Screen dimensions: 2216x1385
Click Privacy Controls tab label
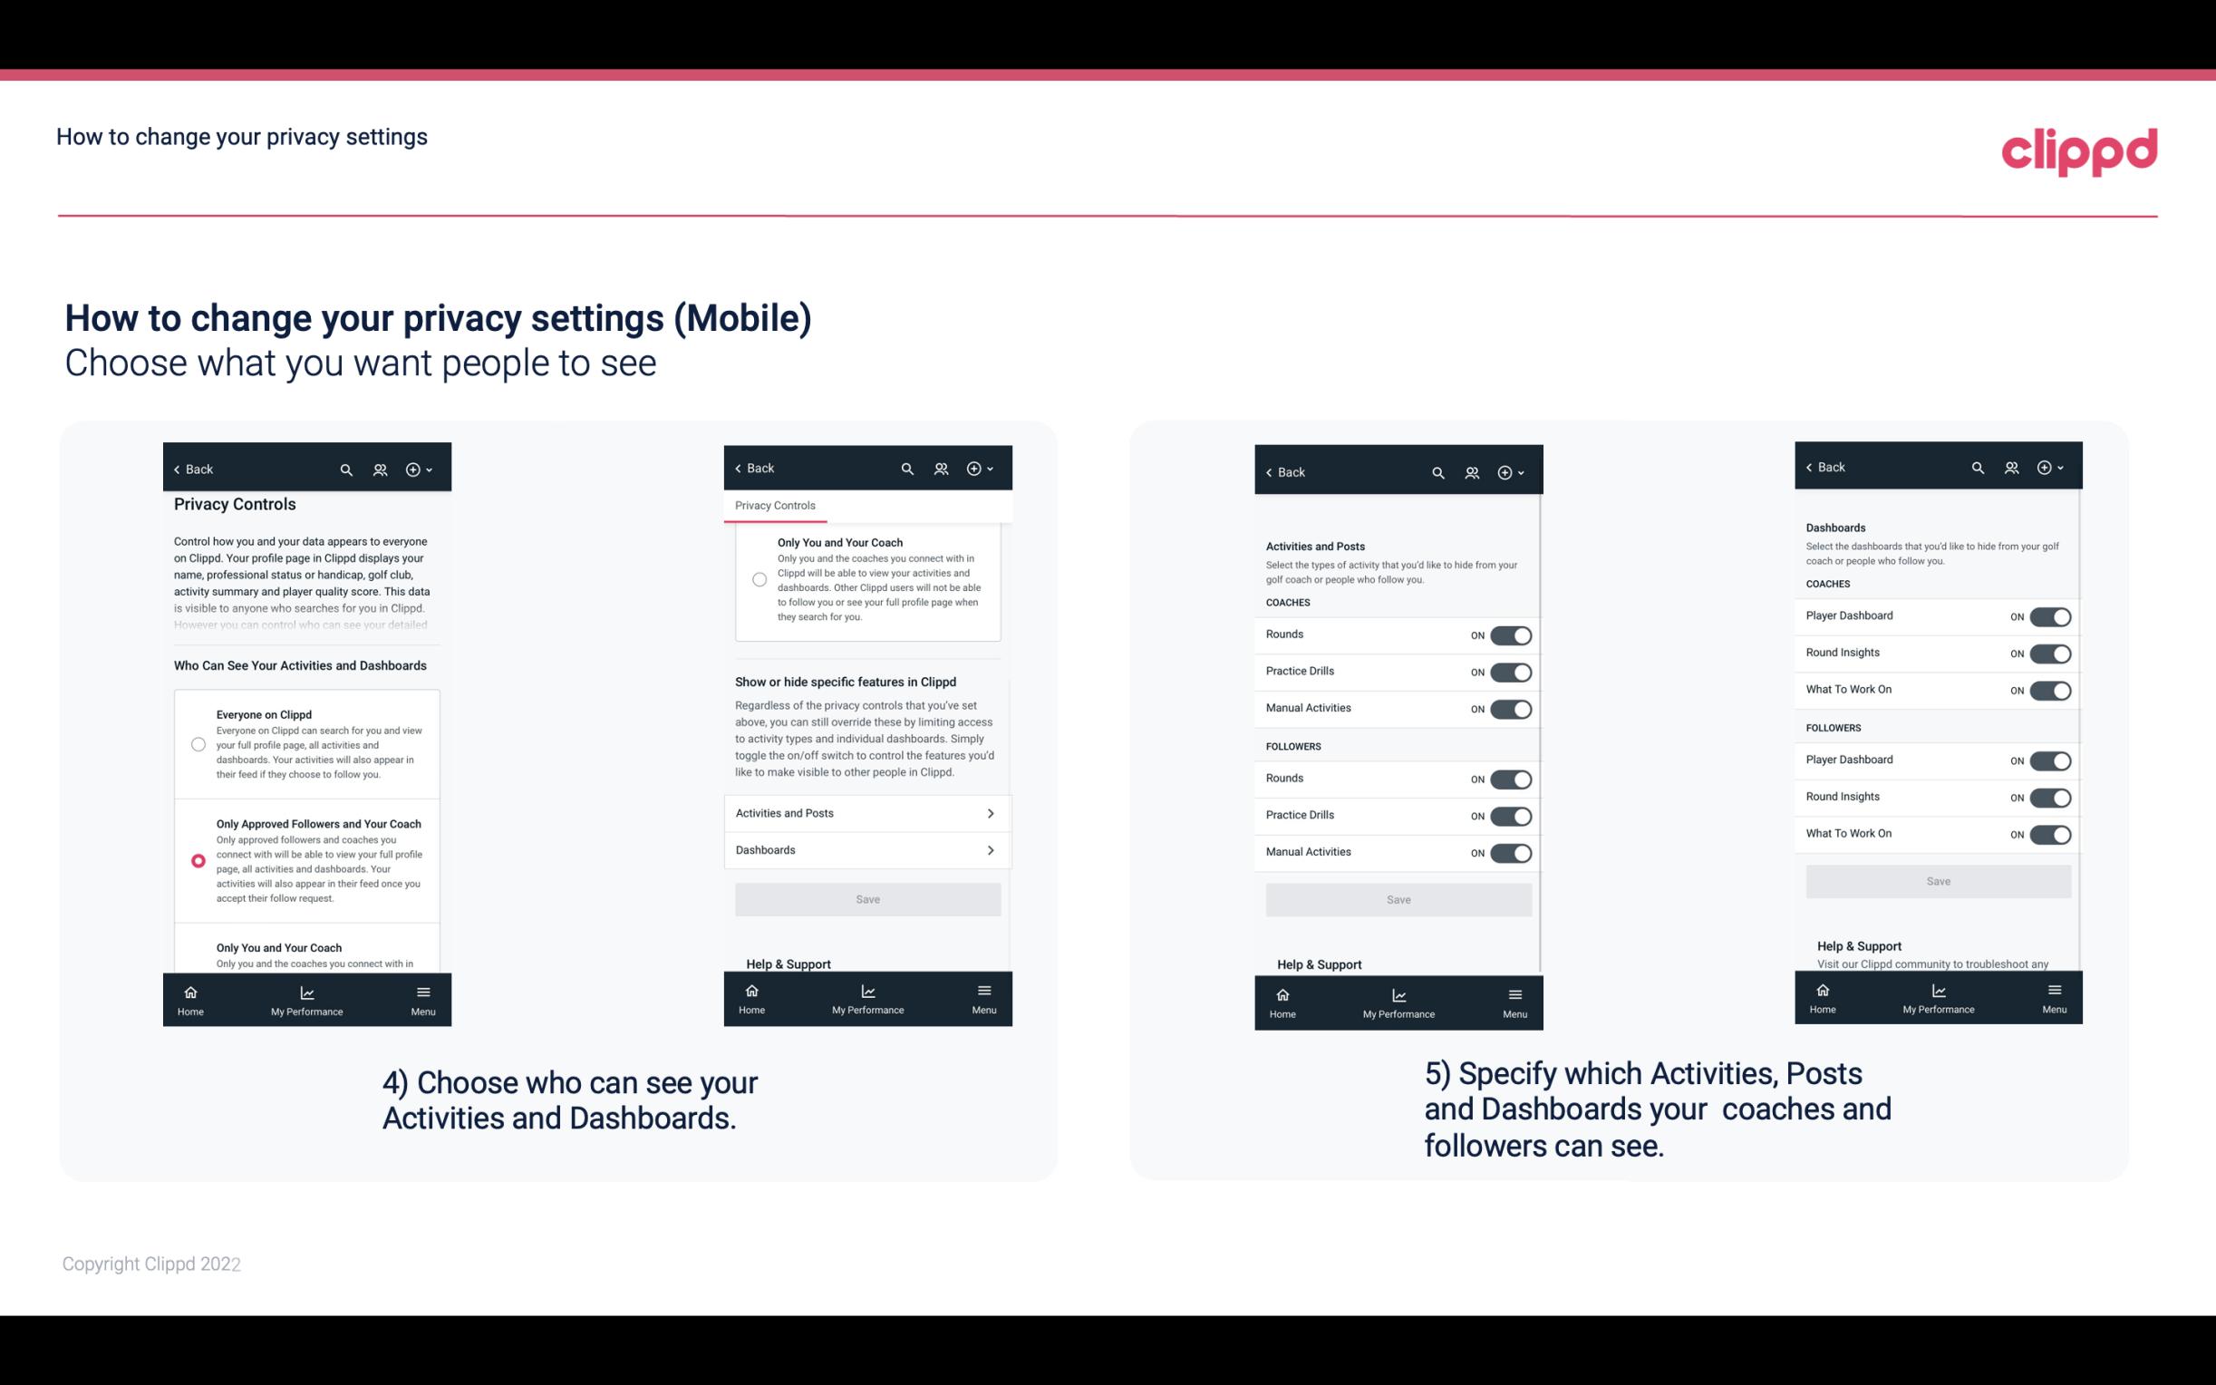(774, 506)
